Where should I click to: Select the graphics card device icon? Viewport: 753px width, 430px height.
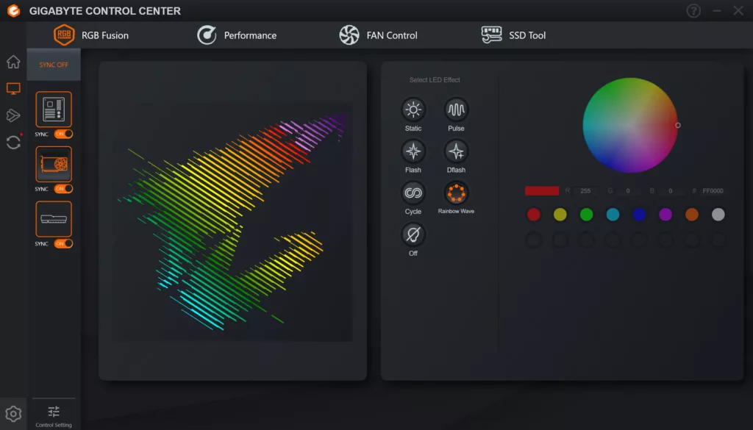pyautogui.click(x=54, y=164)
